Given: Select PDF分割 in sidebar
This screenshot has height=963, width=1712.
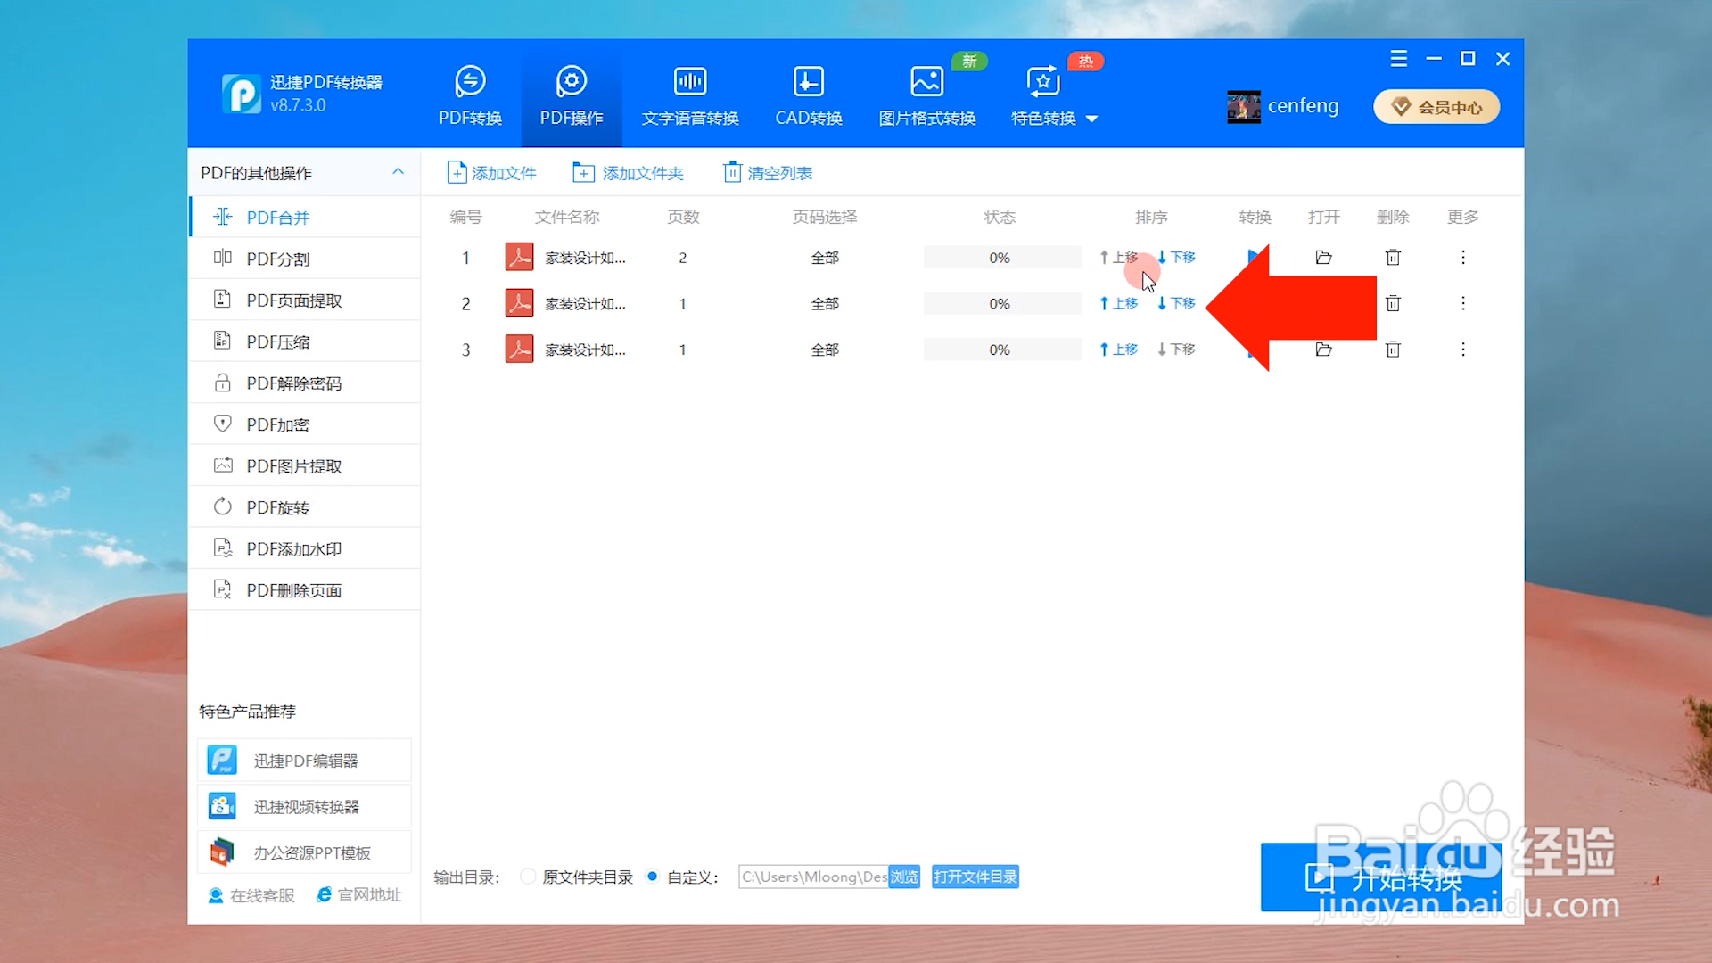Looking at the screenshot, I should pyautogui.click(x=277, y=259).
